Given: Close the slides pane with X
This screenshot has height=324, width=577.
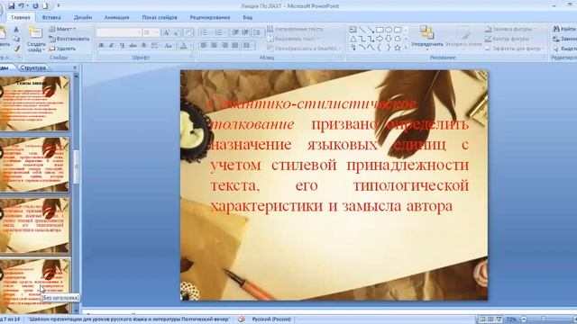Looking at the screenshot, I should [75, 67].
